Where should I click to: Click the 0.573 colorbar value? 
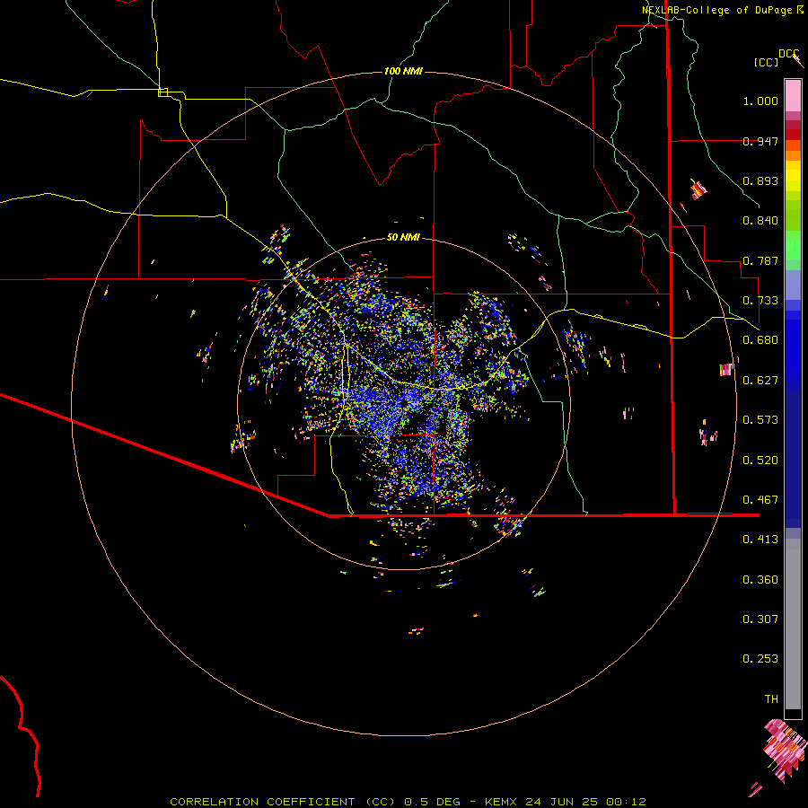[760, 420]
